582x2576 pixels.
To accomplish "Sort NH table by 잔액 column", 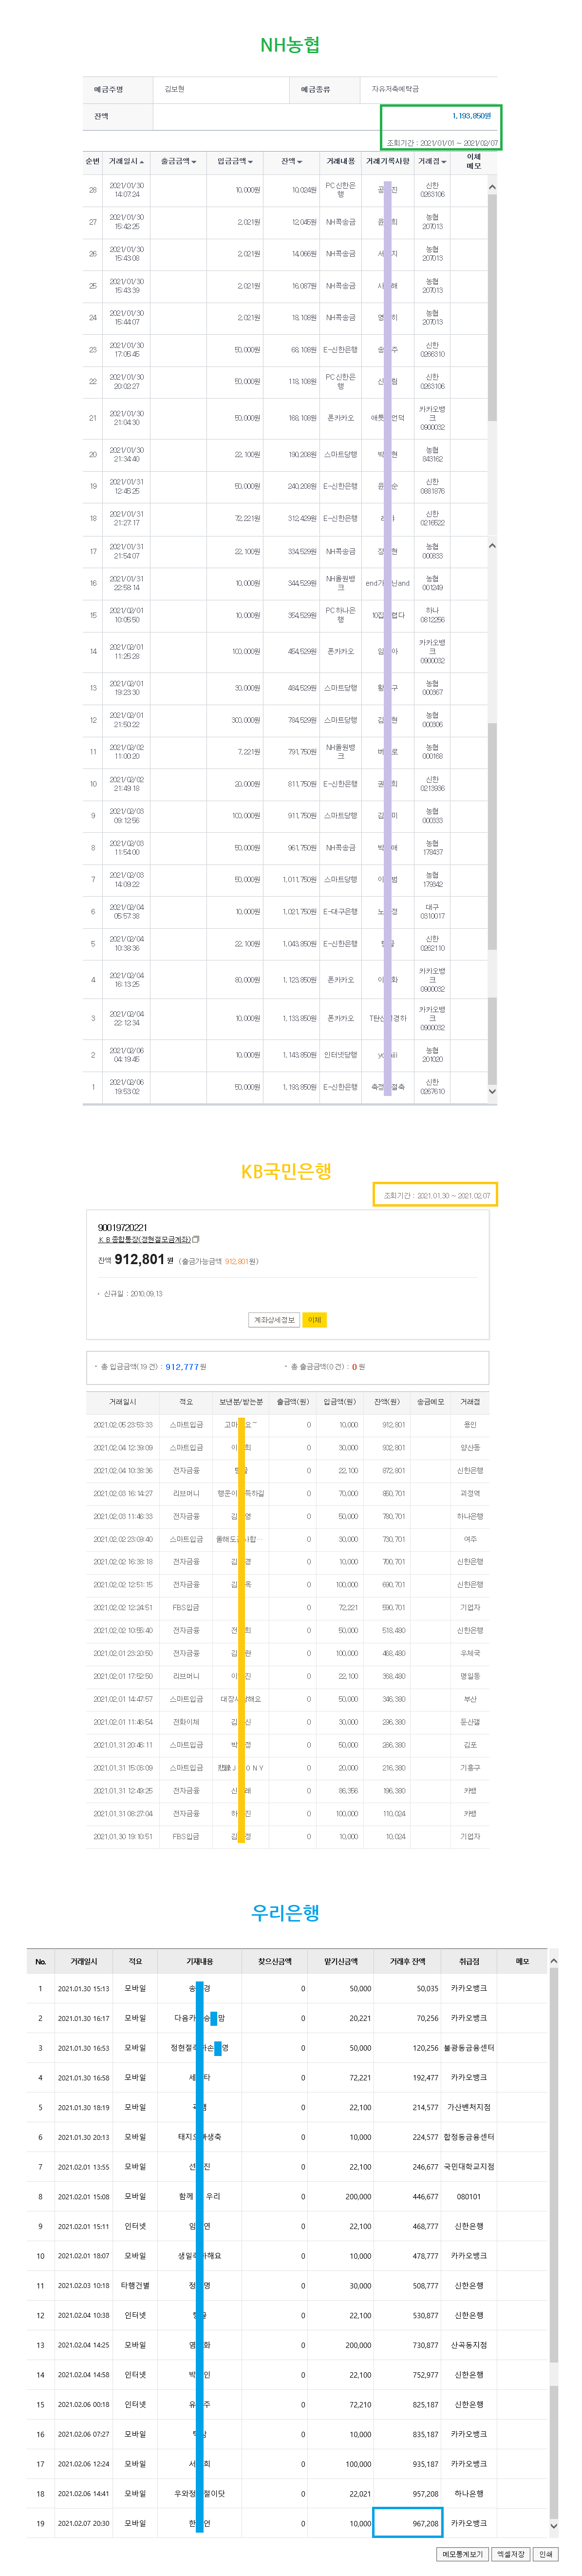I will (x=292, y=161).
